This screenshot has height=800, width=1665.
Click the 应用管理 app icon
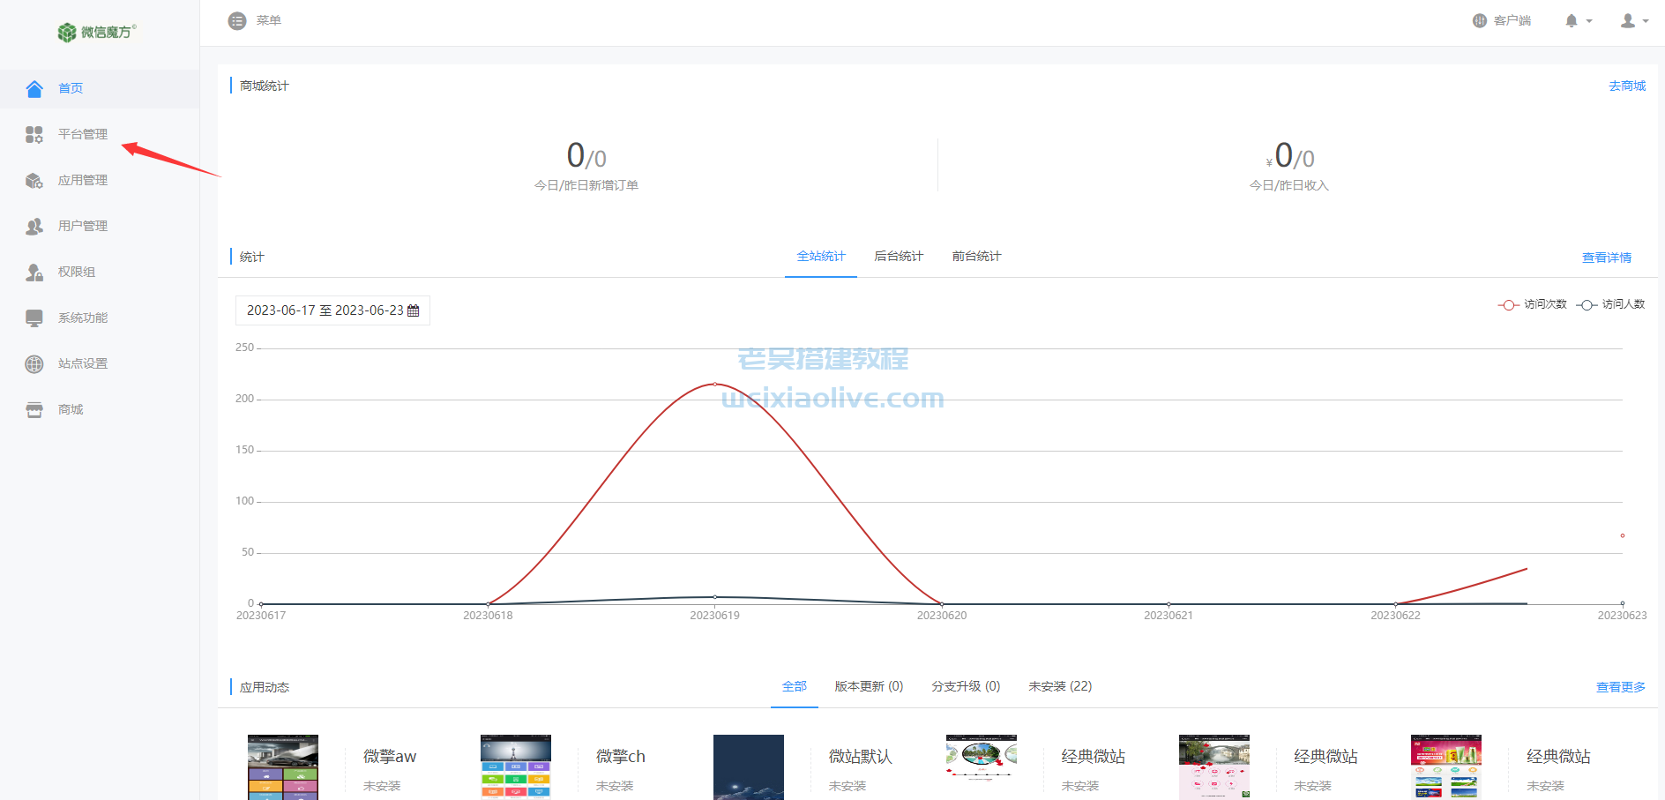point(34,180)
